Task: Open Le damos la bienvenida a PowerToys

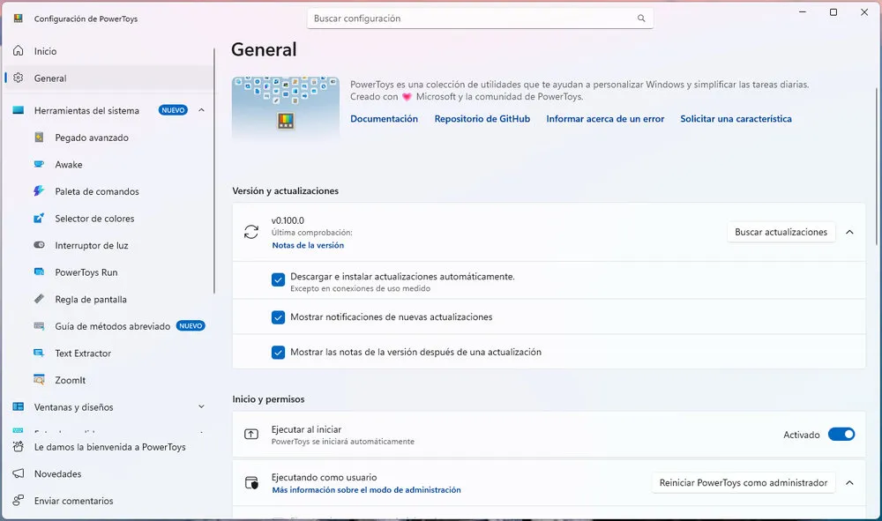Action: click(109, 447)
